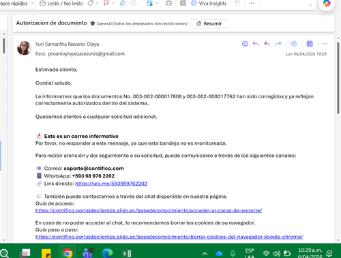
Task: Click the subject Autorizacion de documento
Action: [x=52, y=23]
